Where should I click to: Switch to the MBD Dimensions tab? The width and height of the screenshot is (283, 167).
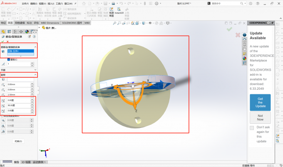tap(50, 23)
